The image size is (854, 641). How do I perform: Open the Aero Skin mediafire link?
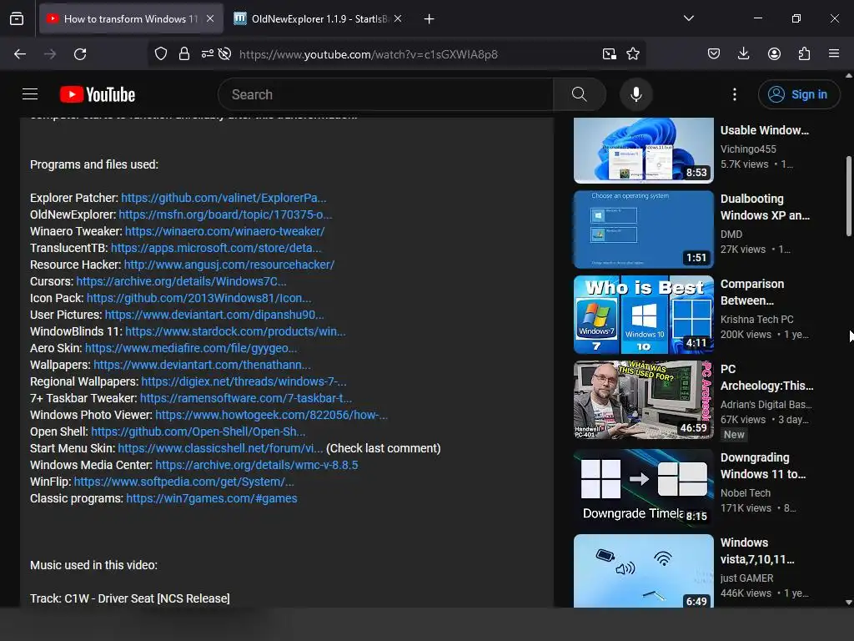coord(191,348)
